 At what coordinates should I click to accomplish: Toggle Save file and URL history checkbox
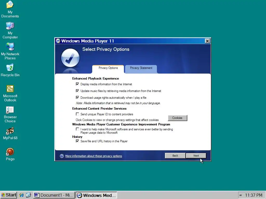77,141
